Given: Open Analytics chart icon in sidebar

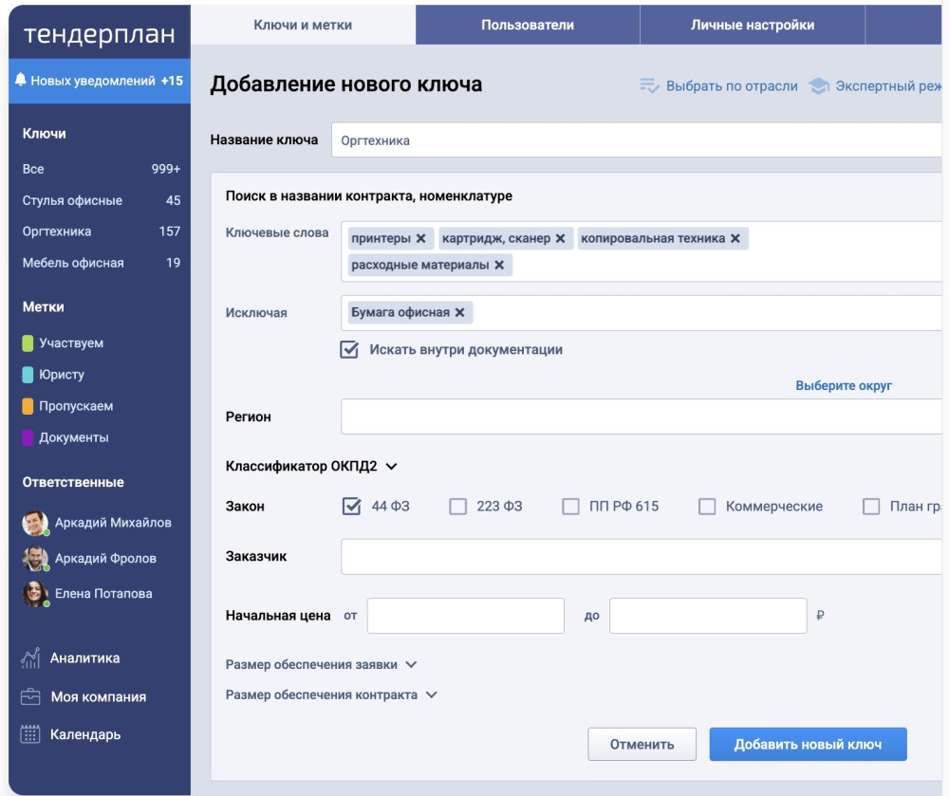Looking at the screenshot, I should (x=30, y=658).
